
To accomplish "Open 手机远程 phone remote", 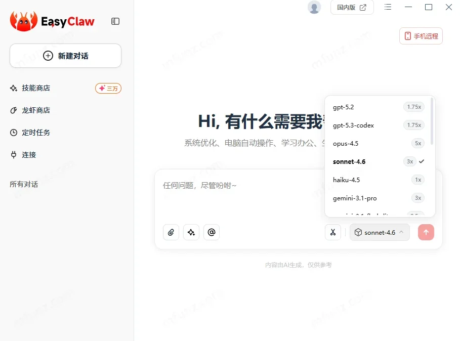I will pyautogui.click(x=421, y=36).
